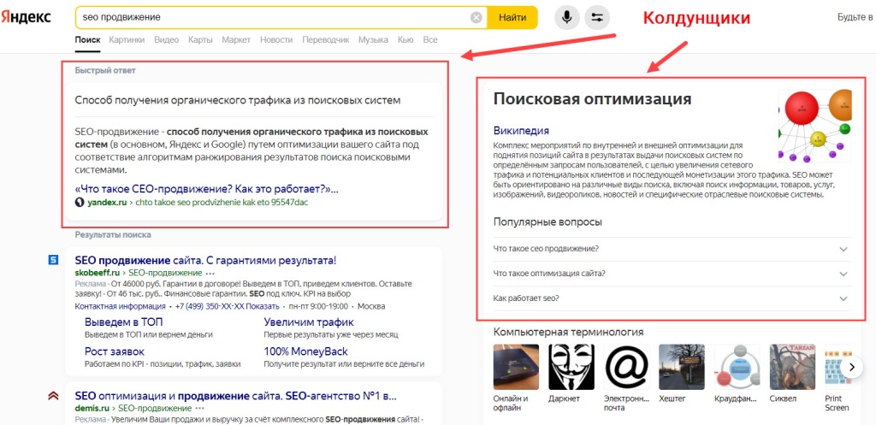
Task: Open the 100% MoneyBack sitelink
Action: click(305, 351)
